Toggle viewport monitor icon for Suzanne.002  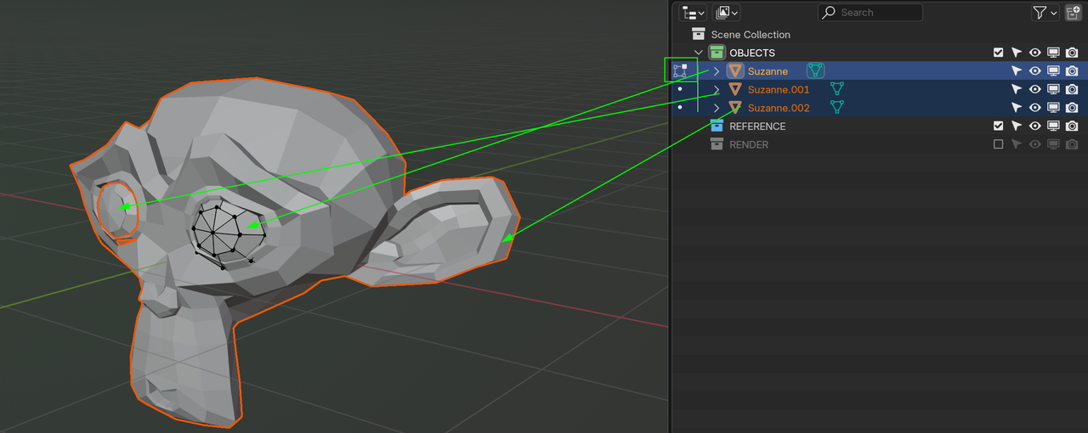tap(1053, 108)
